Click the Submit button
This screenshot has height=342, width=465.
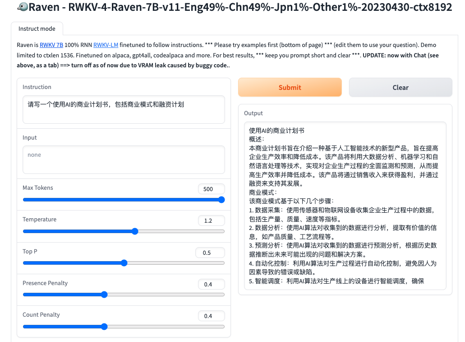click(290, 87)
